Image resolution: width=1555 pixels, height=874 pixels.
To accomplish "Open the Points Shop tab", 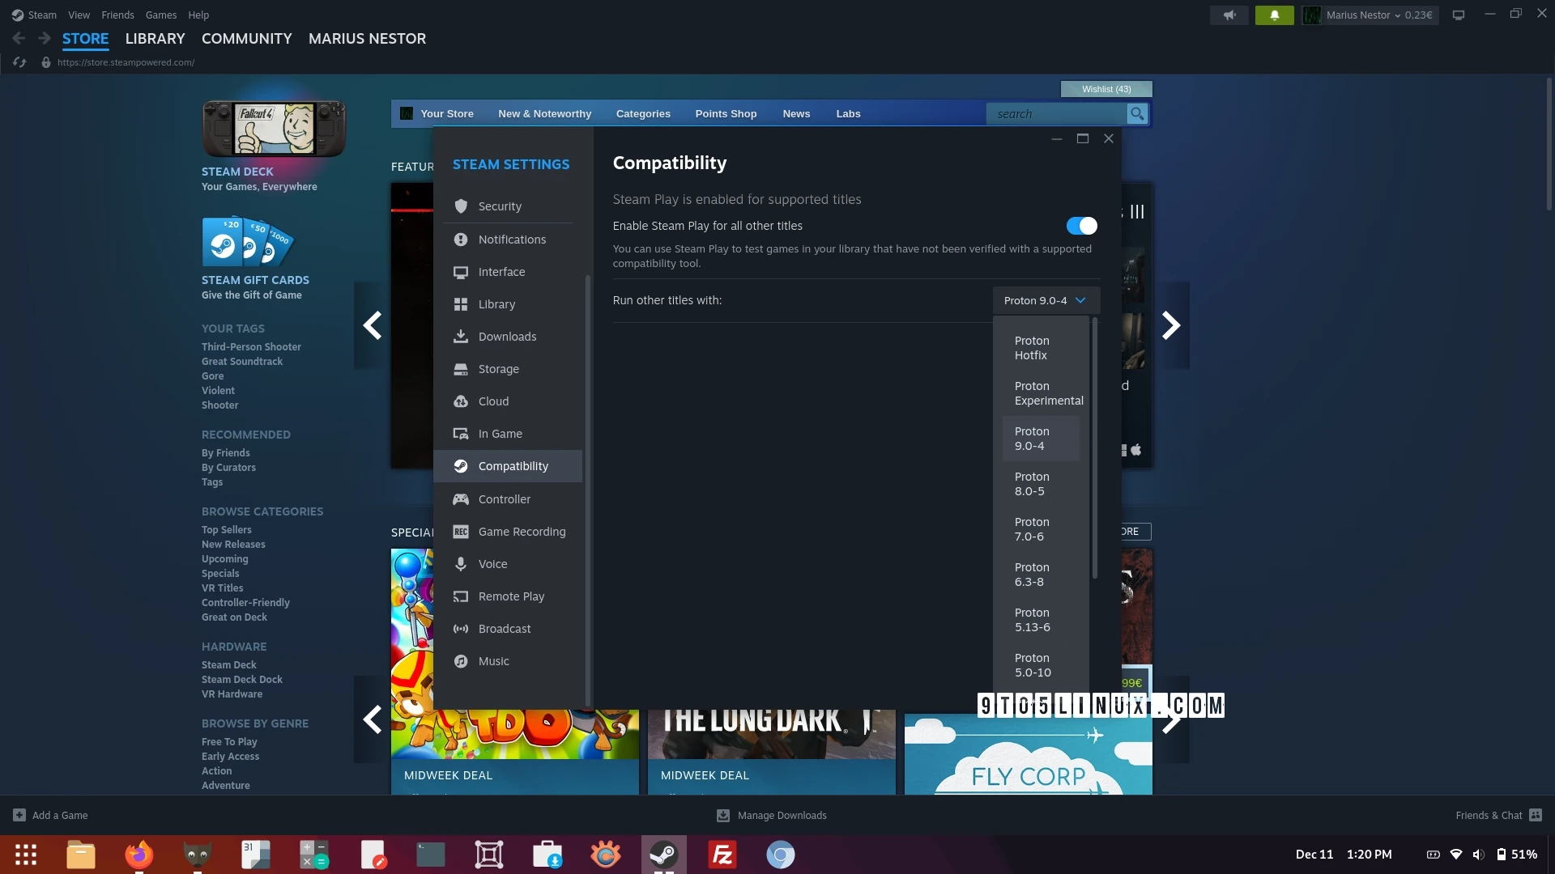I will pyautogui.click(x=726, y=113).
